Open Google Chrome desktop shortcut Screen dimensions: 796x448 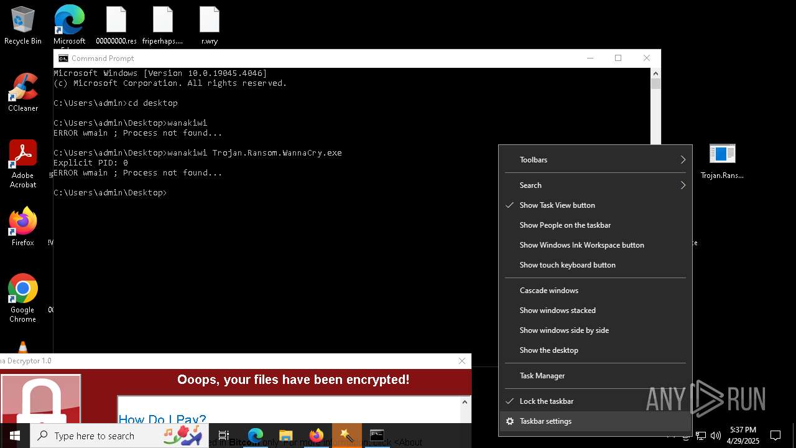point(23,298)
